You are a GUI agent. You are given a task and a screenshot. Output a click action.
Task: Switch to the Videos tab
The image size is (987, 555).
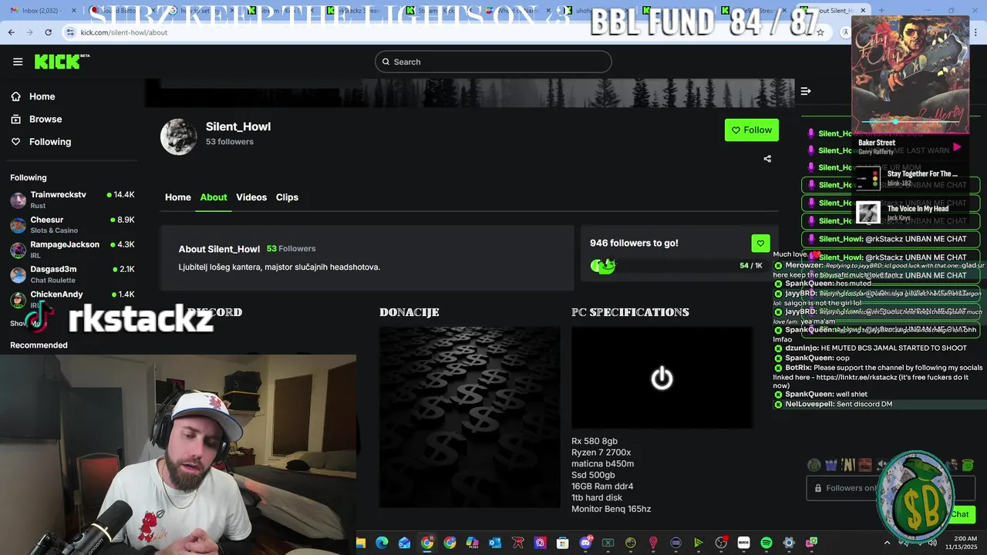[251, 197]
